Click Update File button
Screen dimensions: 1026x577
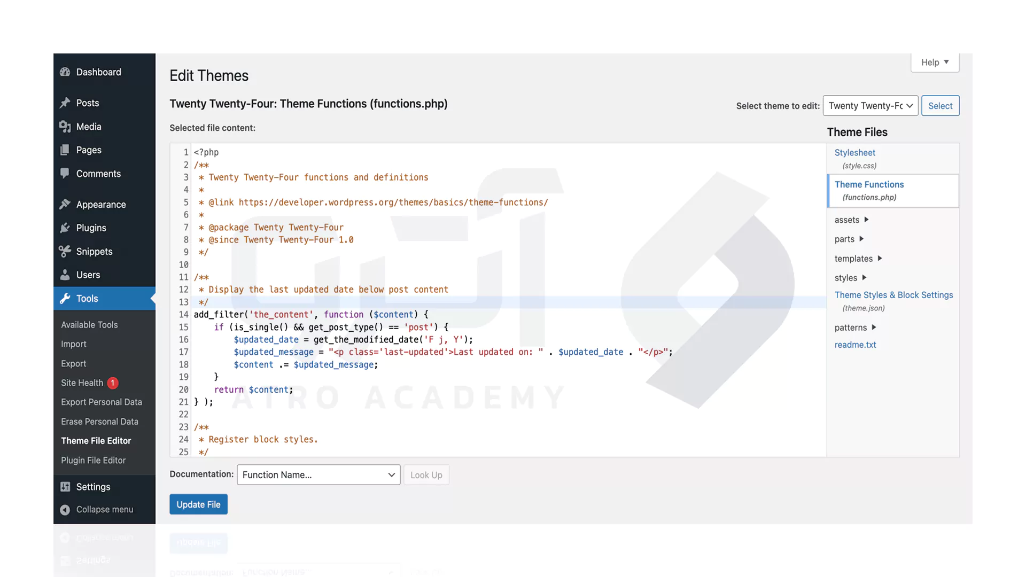pos(198,504)
